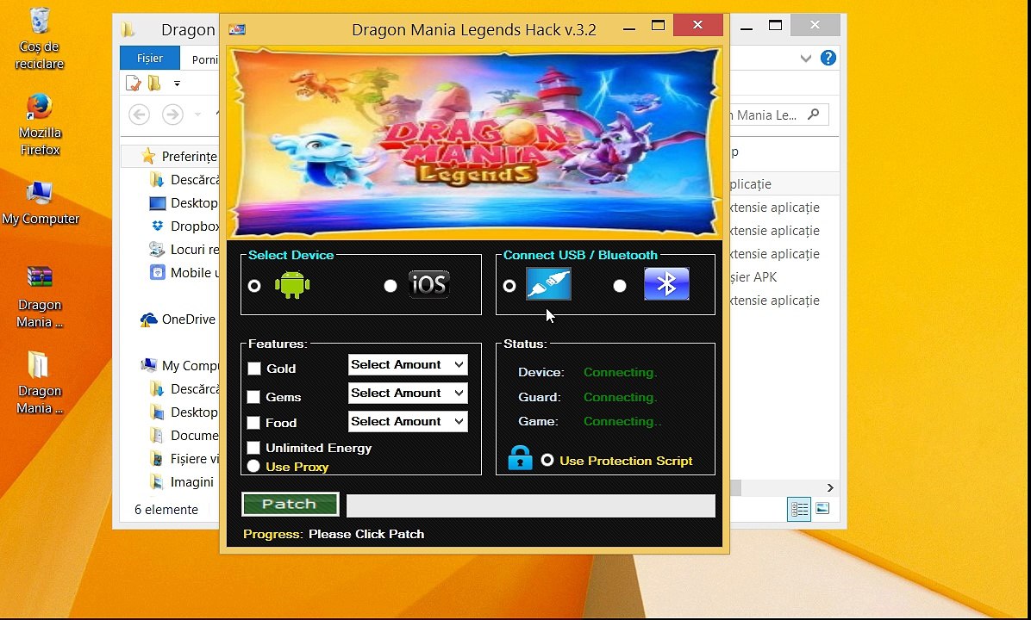Check the Food checkbox
1031x620 pixels.
[253, 423]
